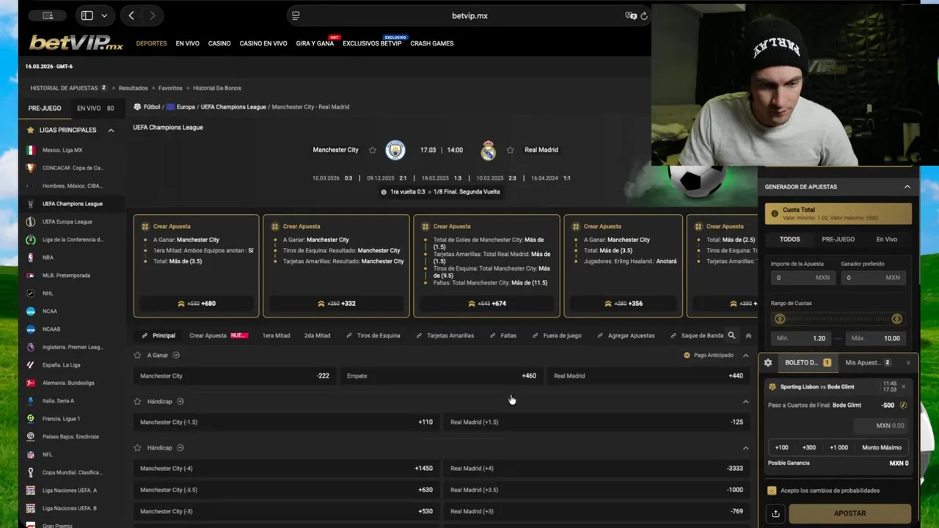Image resolution: width=939 pixels, height=528 pixels.
Task: Adjust the left Rango de Cuotas handle
Action: (780, 319)
